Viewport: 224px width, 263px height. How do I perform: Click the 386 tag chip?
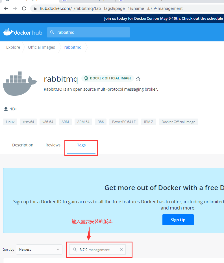pyautogui.click(x=101, y=122)
